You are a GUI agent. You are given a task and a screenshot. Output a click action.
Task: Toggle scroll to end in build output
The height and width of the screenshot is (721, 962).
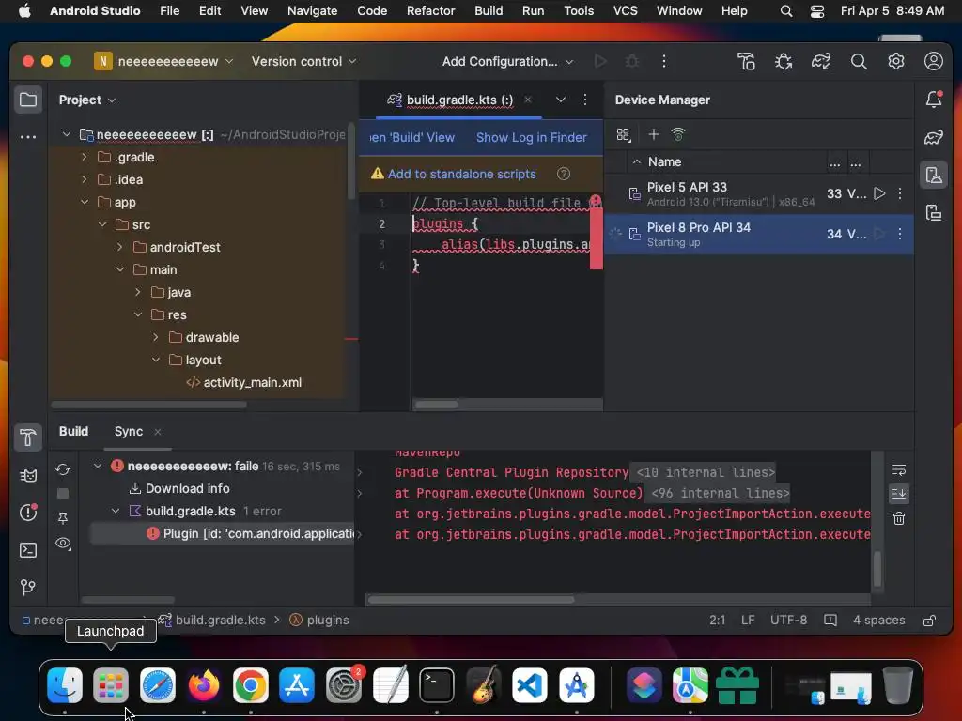coord(899,494)
